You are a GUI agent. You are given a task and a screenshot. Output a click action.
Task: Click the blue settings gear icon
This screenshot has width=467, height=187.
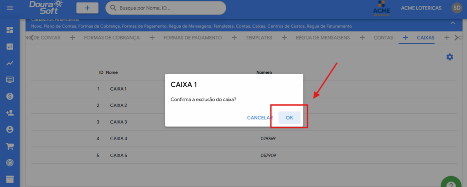[x=450, y=57]
